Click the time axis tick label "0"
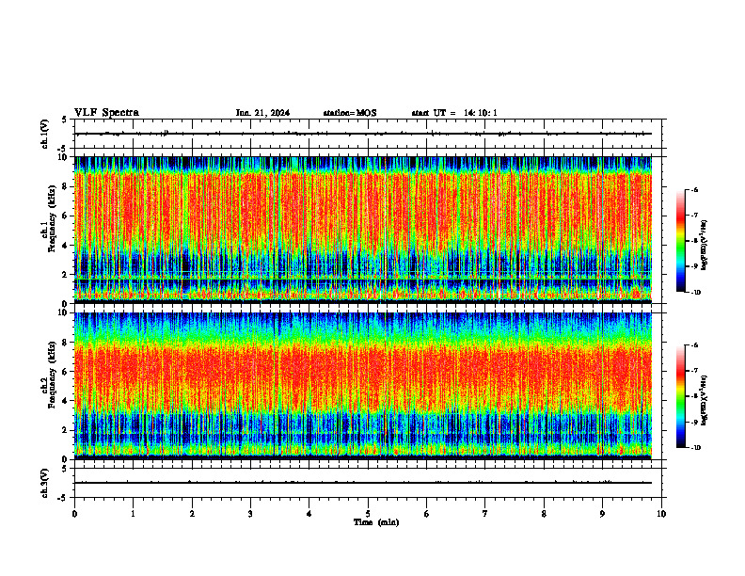 click(74, 514)
